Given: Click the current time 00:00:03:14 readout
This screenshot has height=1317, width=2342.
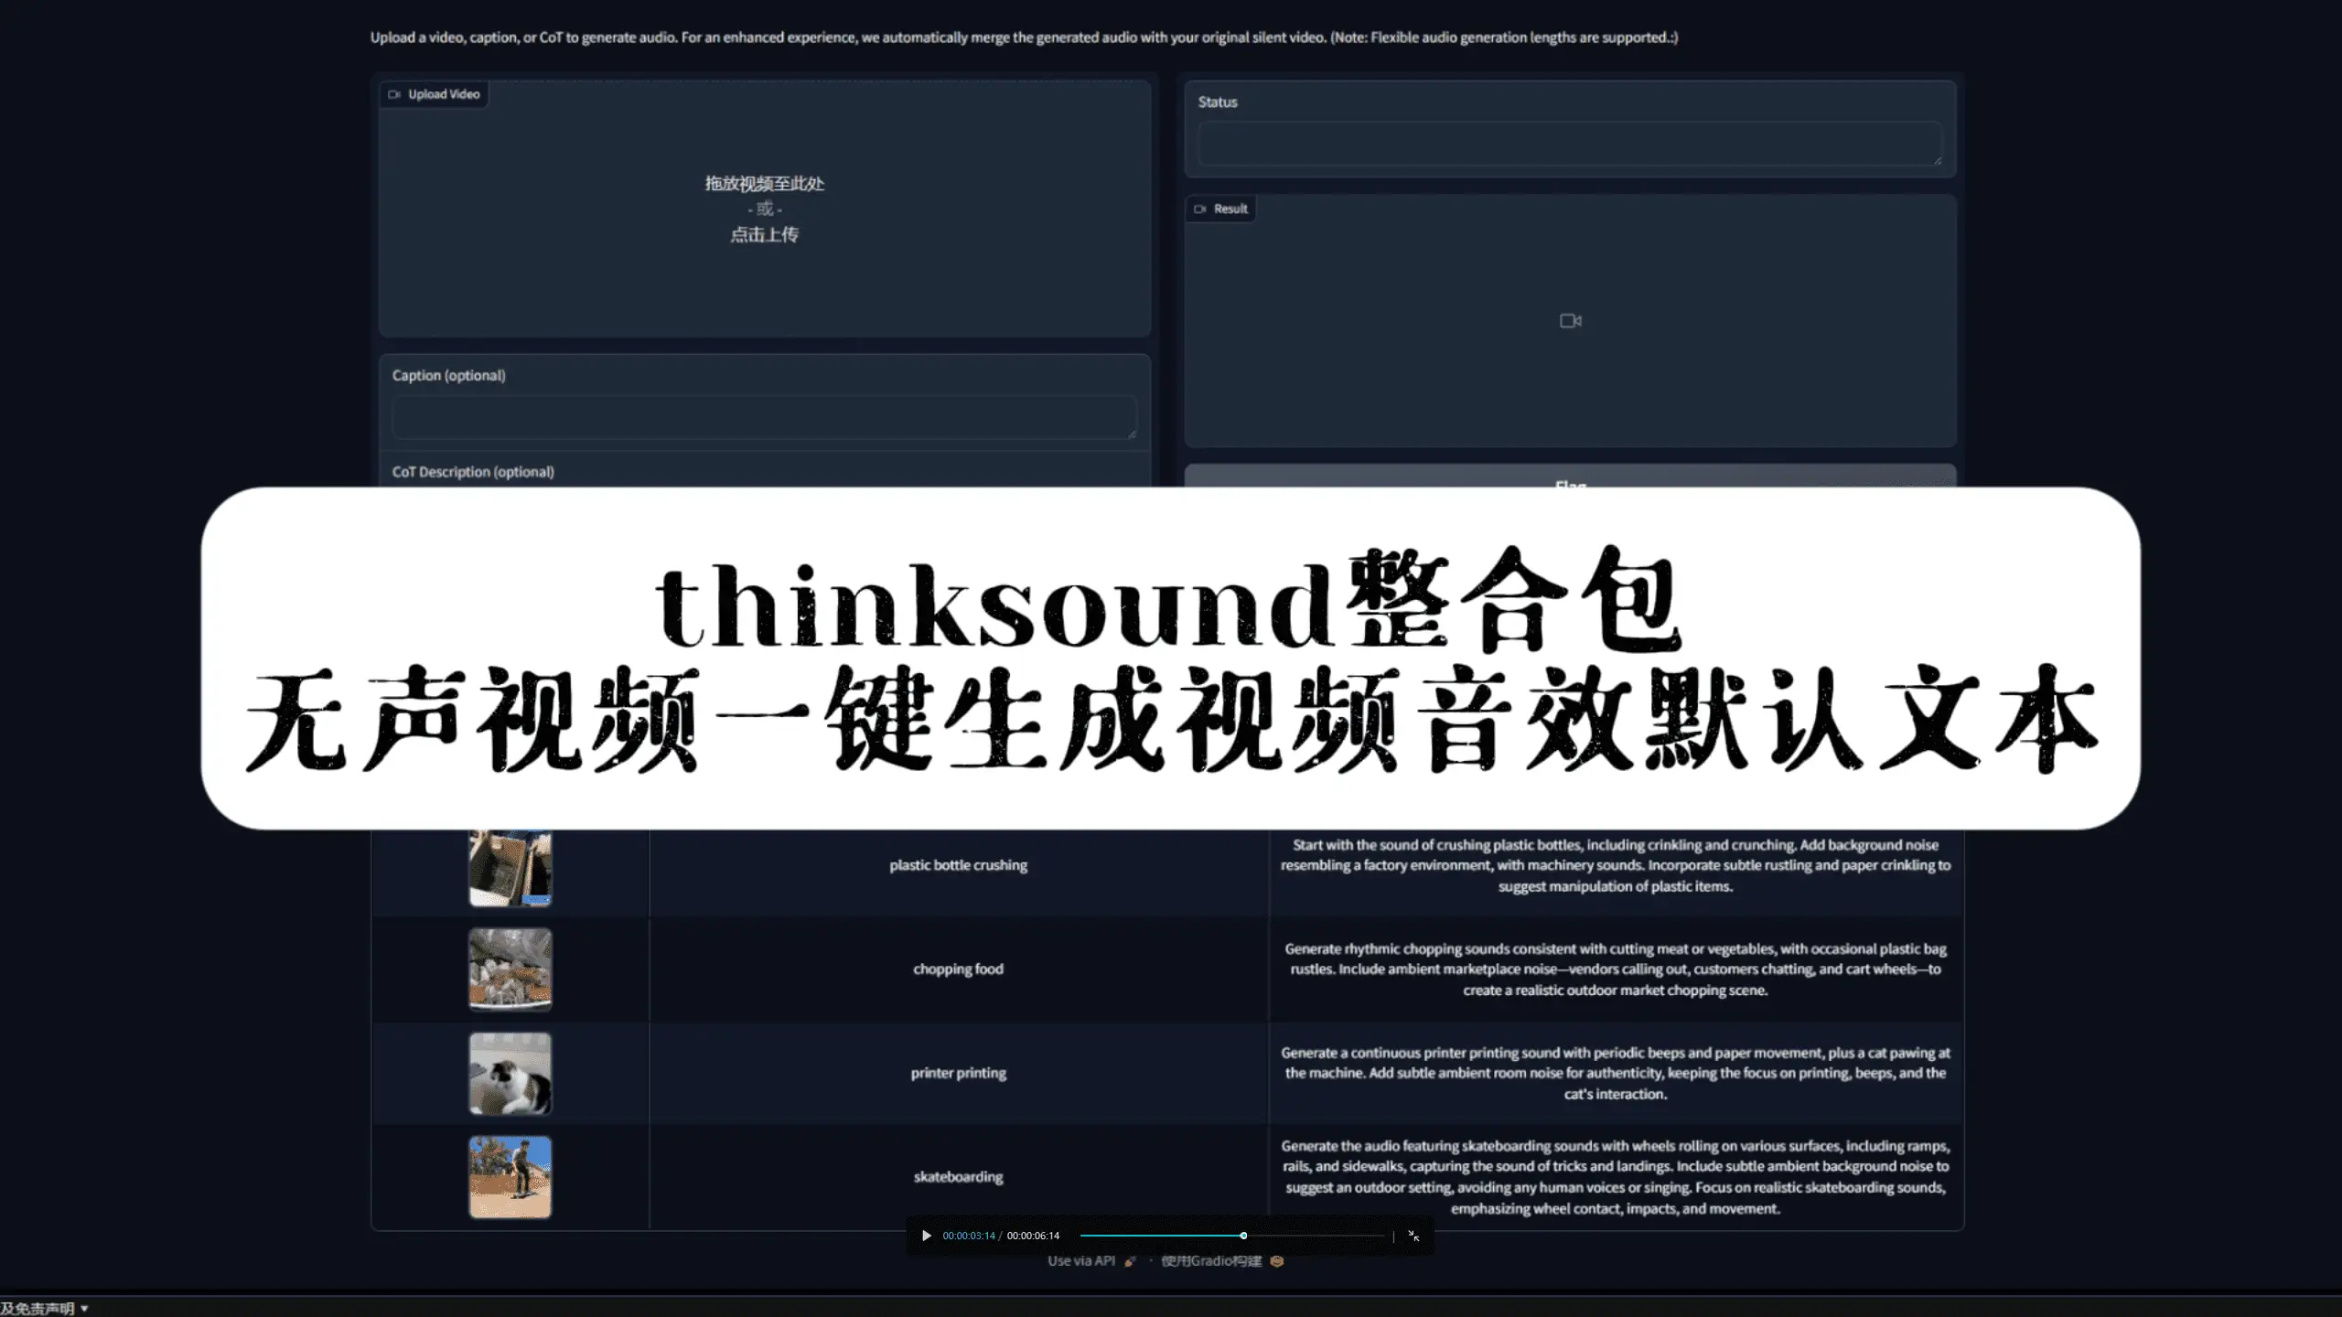Looking at the screenshot, I should pos(968,1236).
